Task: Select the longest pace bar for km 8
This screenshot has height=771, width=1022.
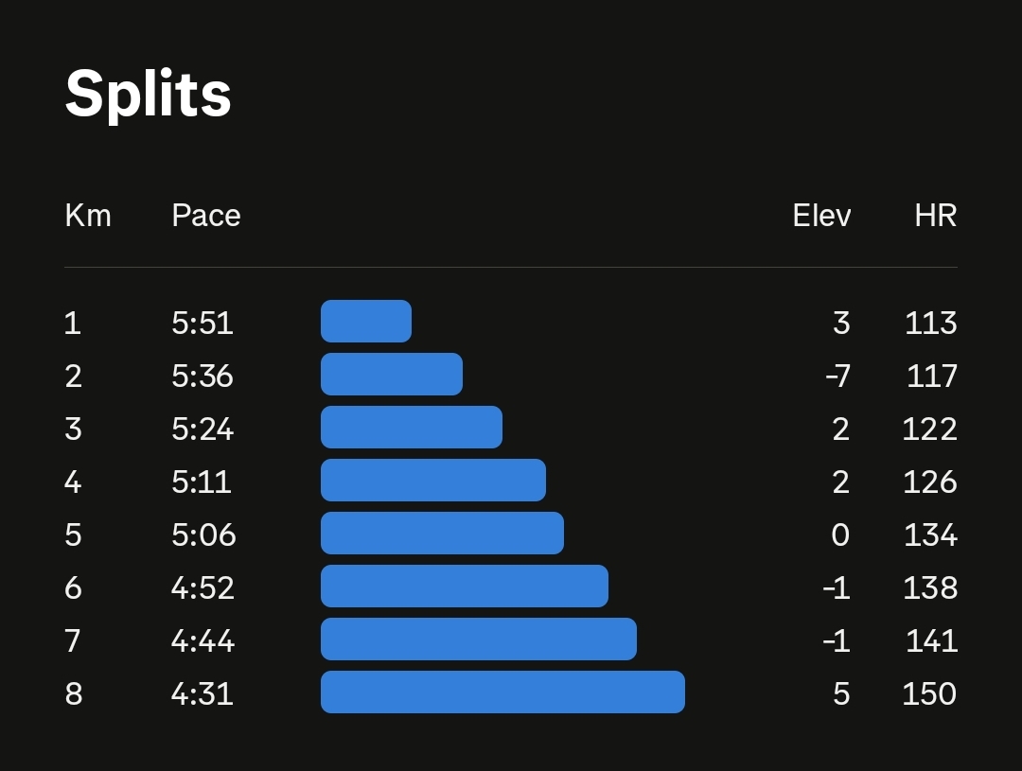Action: tap(502, 692)
